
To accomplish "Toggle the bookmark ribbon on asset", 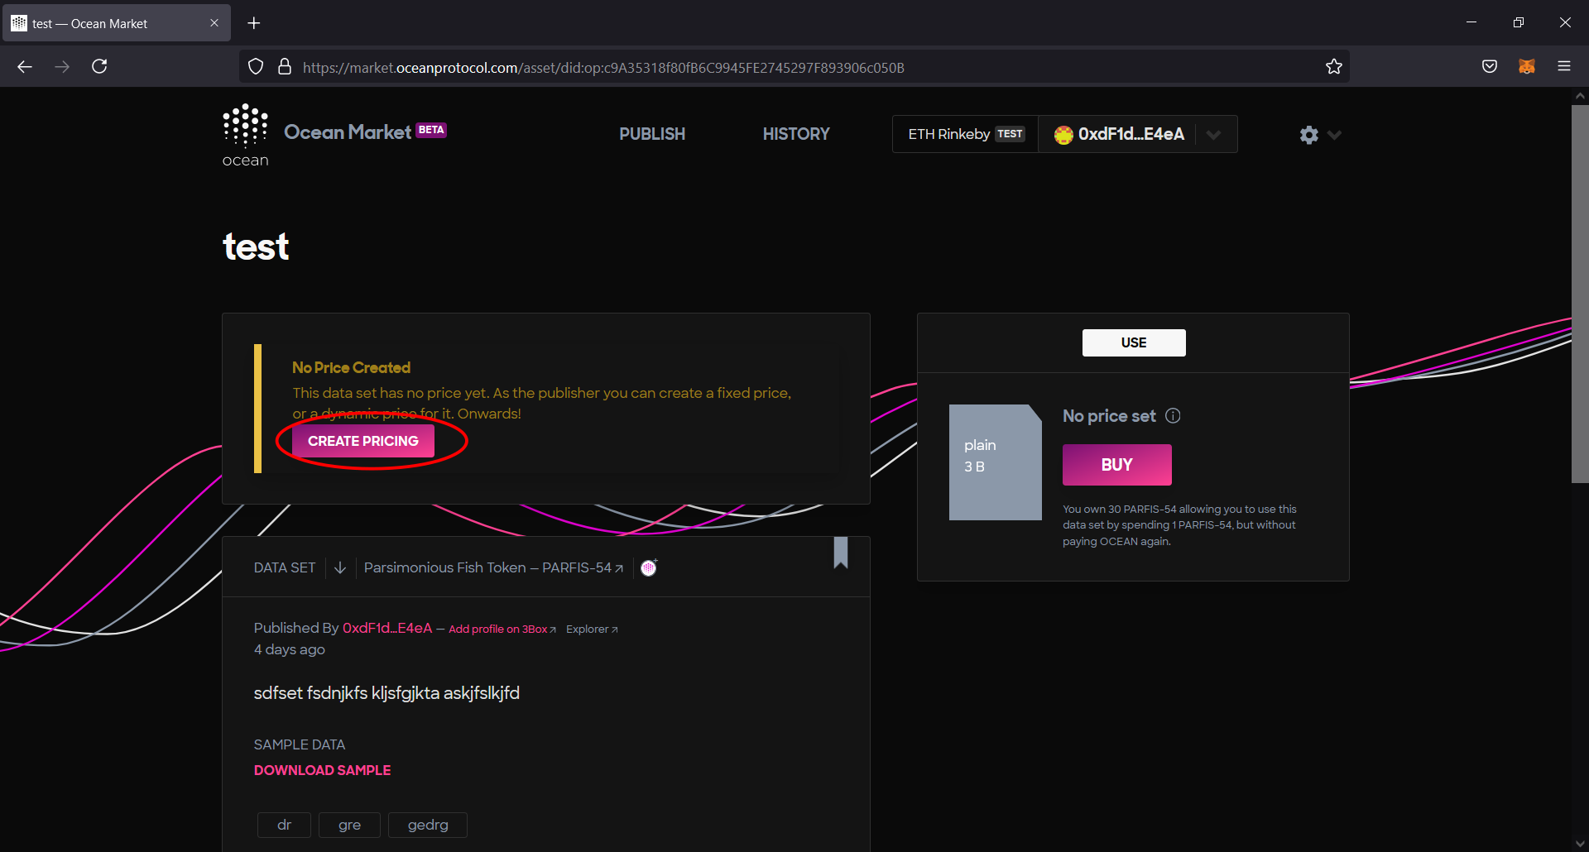I will [841, 553].
